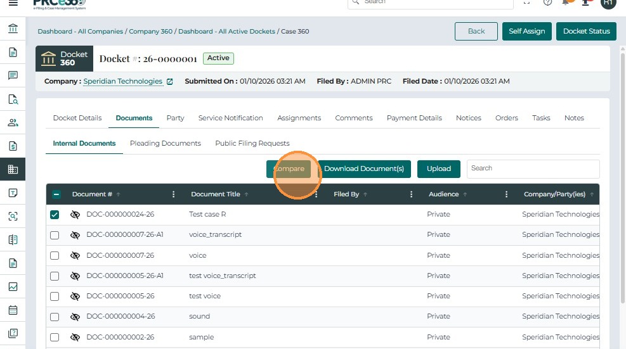The height and width of the screenshot is (349, 626).
Task: Switch to Docket Details tab
Action: tap(77, 118)
